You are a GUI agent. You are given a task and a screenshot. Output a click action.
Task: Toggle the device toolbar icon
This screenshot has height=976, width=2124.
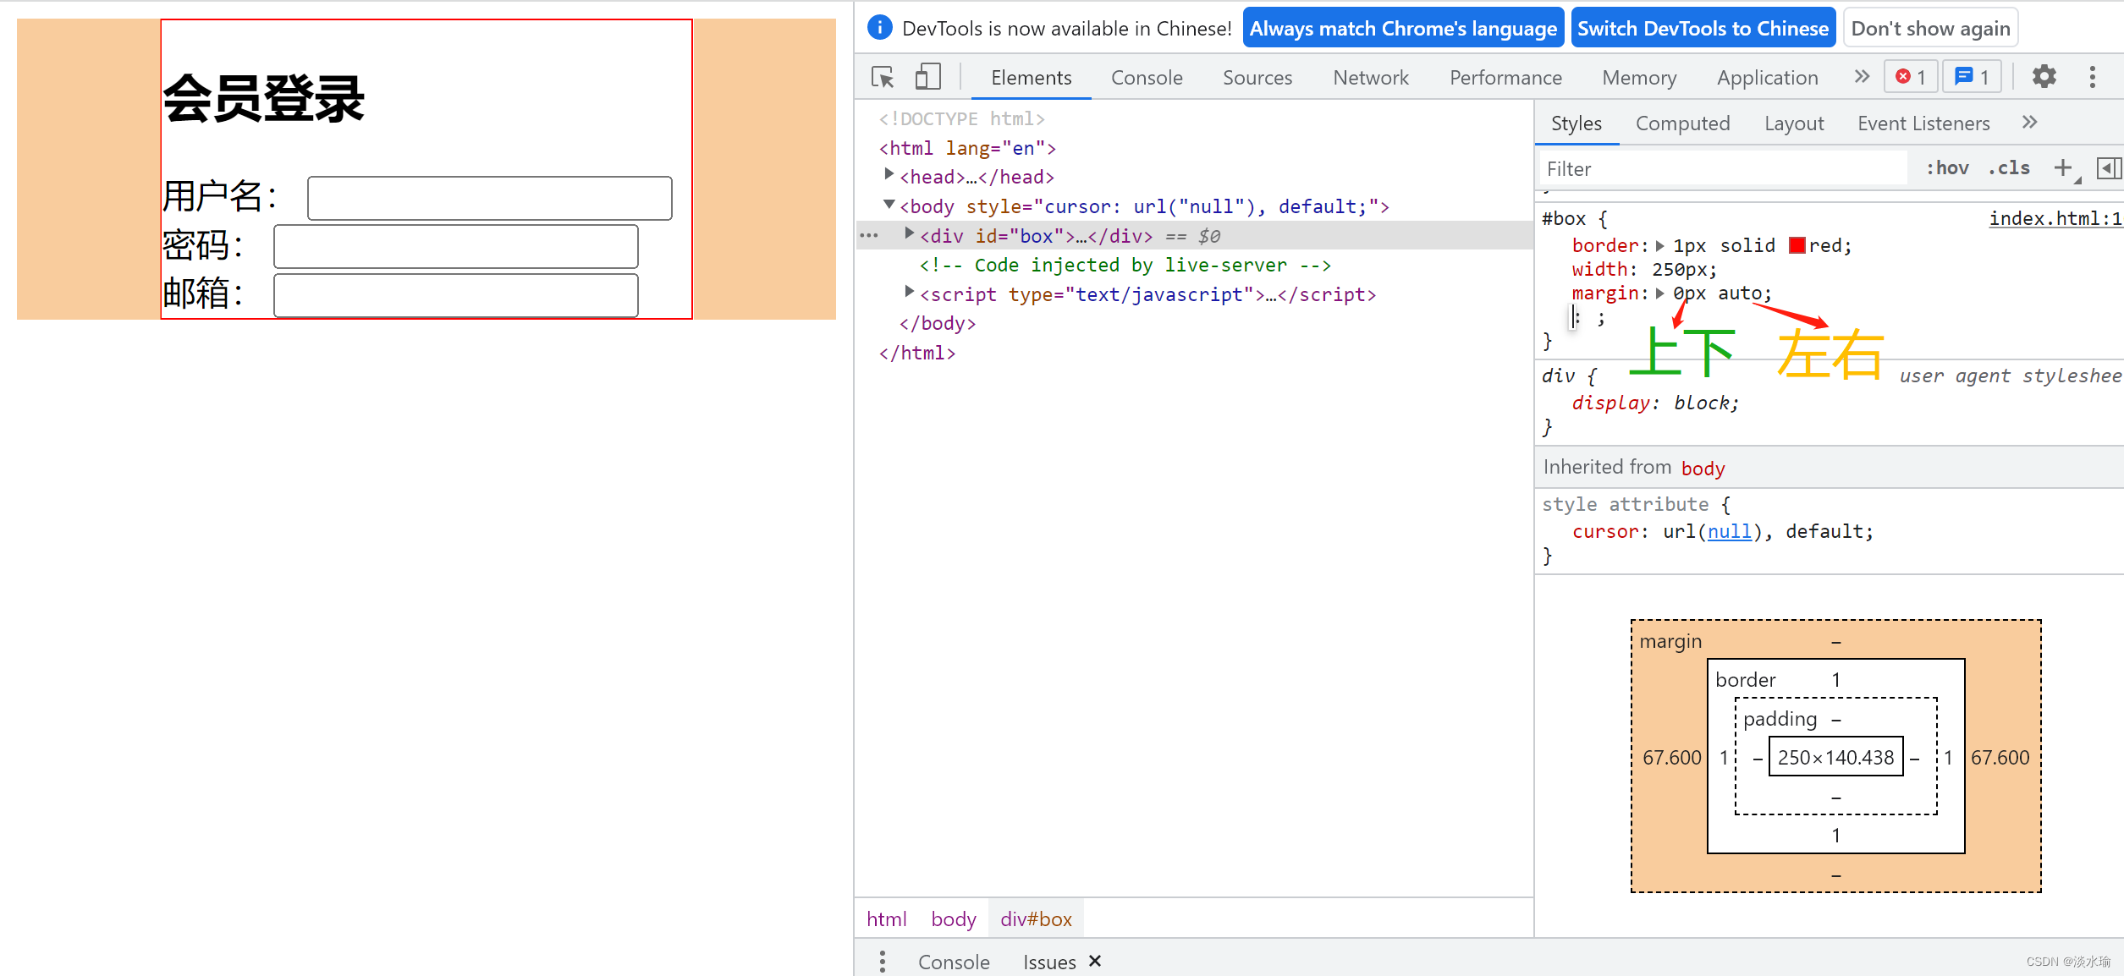click(927, 77)
